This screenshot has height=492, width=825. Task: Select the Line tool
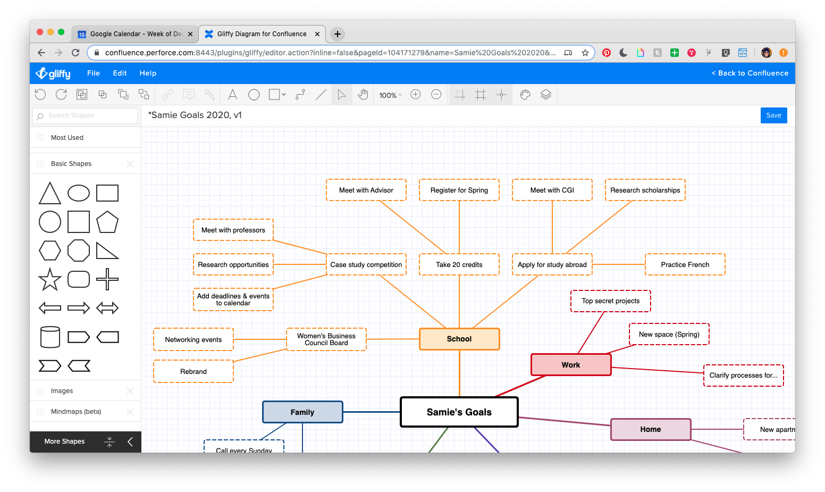click(x=321, y=94)
